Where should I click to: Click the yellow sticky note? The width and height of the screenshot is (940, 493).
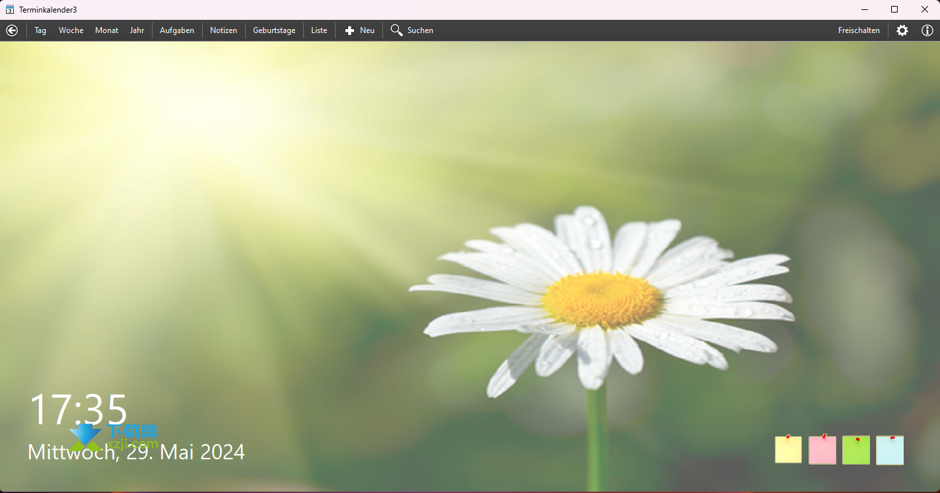[788, 449]
